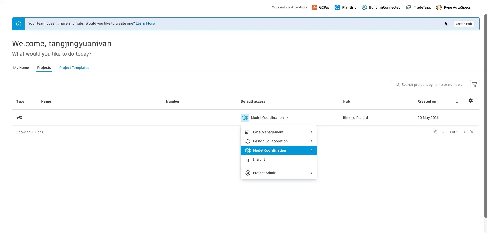Expand the Data Management submenu chevron
This screenshot has height=234, width=488.
tap(311, 132)
